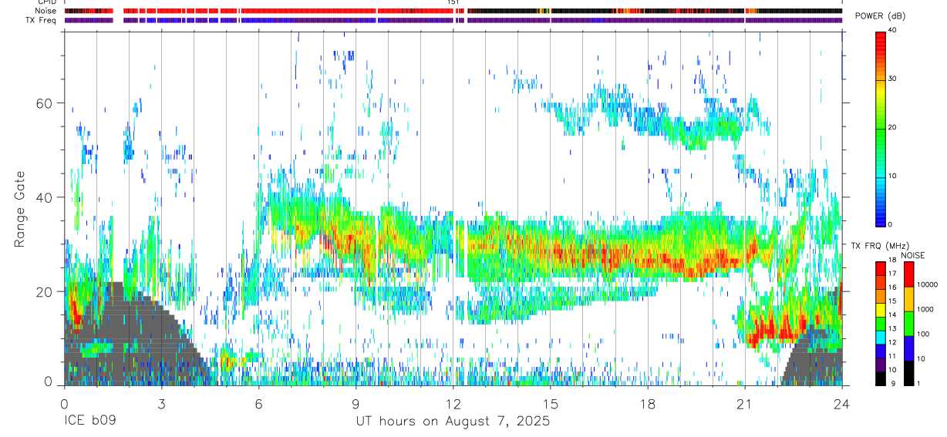The width and height of the screenshot is (947, 437).
Task: Click the '10' tick on the power scale
Action: 893,176
